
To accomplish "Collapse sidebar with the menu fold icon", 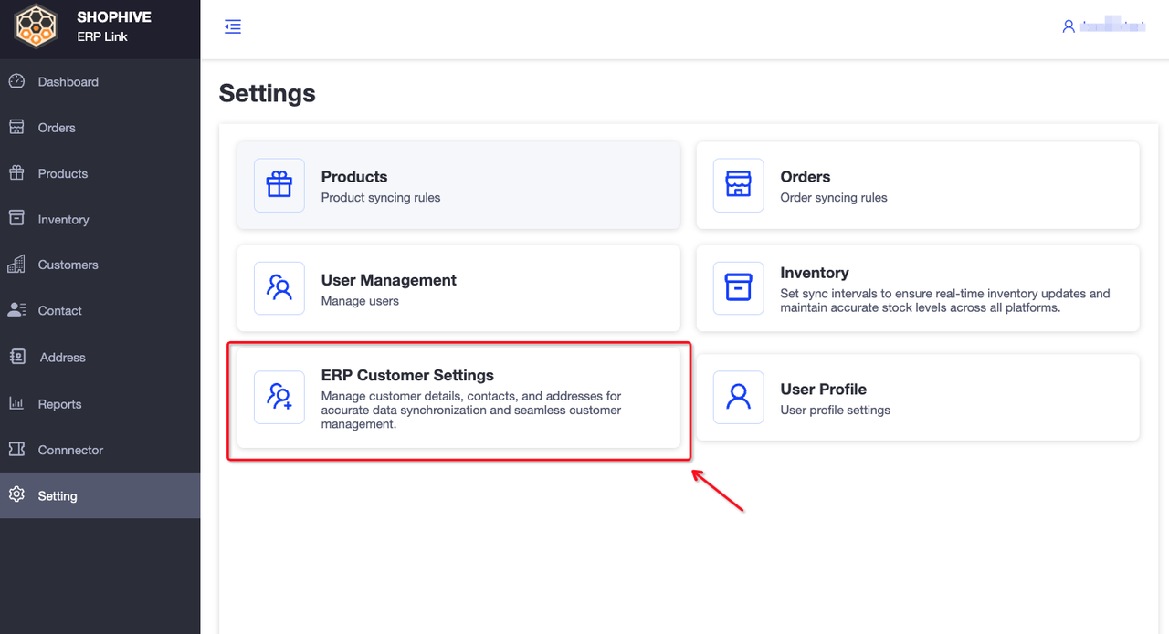I will (233, 26).
